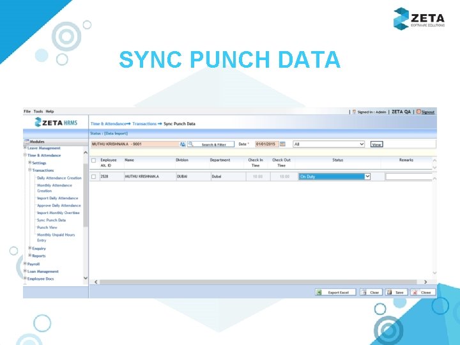Open Approve Daily Attendance
The width and height of the screenshot is (460, 345).
click(59, 205)
